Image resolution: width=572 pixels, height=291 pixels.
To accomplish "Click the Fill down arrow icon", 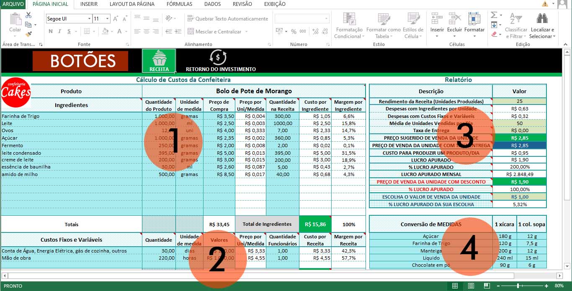I will tap(494, 25).
